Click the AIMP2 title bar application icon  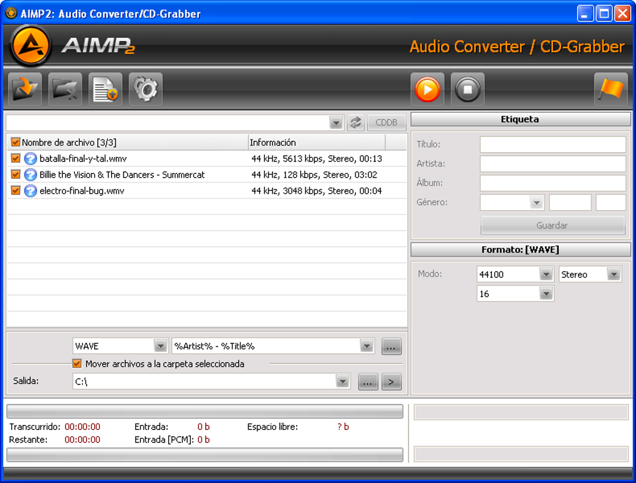click(x=11, y=13)
